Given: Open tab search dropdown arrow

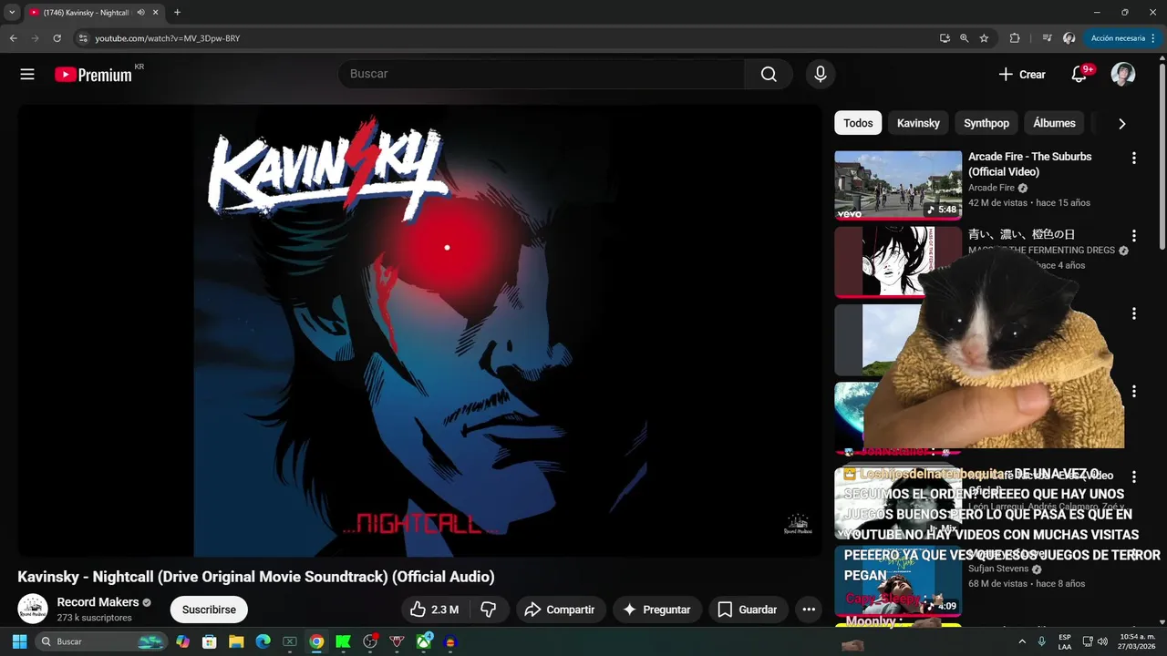Looking at the screenshot, I should tap(12, 13).
